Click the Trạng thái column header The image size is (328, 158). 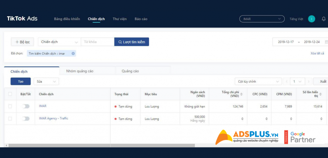121,94
